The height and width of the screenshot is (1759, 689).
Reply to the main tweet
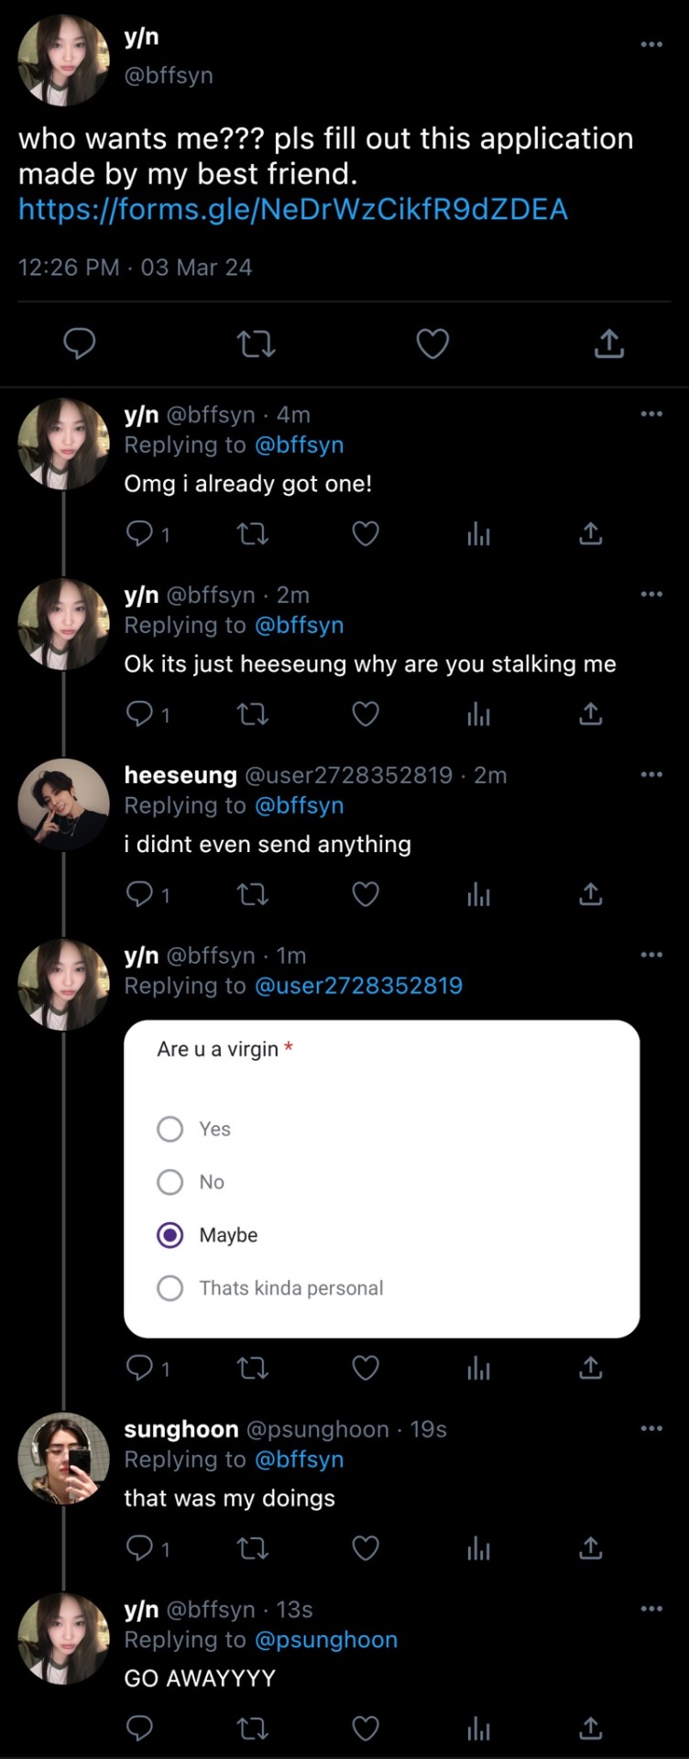[x=80, y=344]
